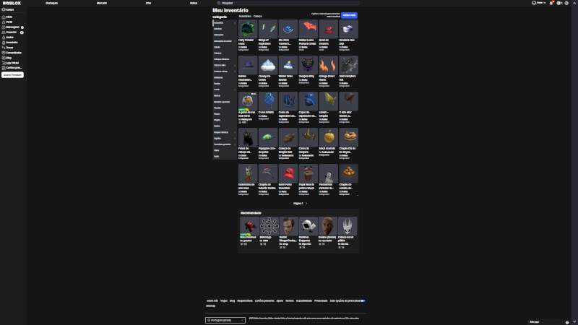
Task: Open the Cartões-presente sidebar icon
Action: pyautogui.click(x=4, y=68)
